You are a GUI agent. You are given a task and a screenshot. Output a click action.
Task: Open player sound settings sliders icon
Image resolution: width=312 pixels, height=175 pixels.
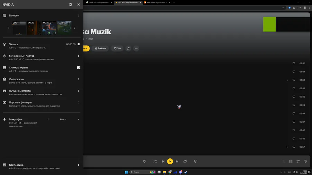298,161
